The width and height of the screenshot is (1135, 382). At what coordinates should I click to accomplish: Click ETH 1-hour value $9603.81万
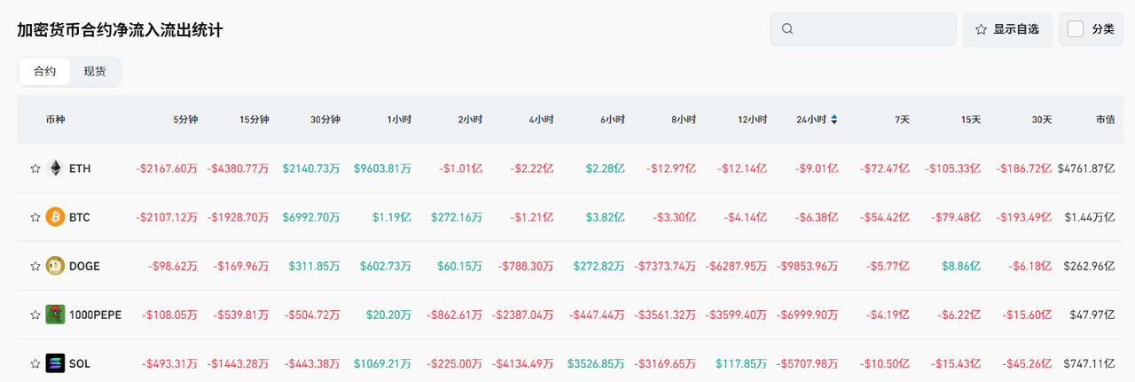click(x=382, y=168)
